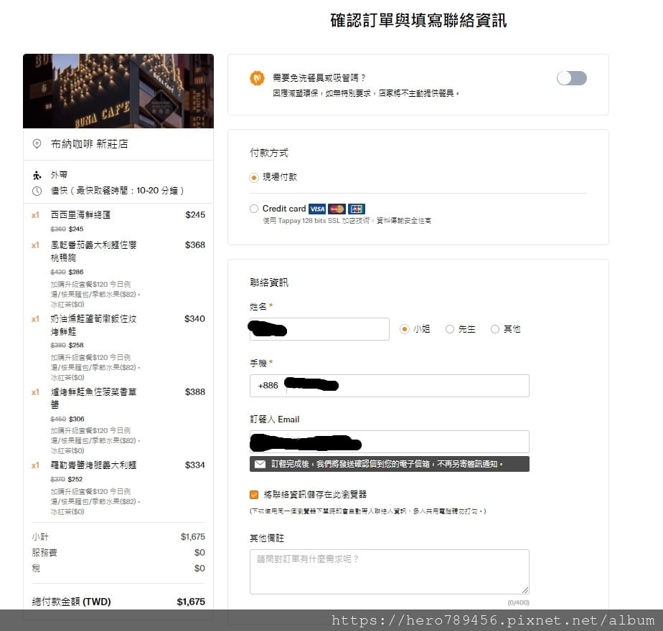Click the location pin icon beside 布納咖啡 新莊店
663x631 pixels.
[37, 144]
